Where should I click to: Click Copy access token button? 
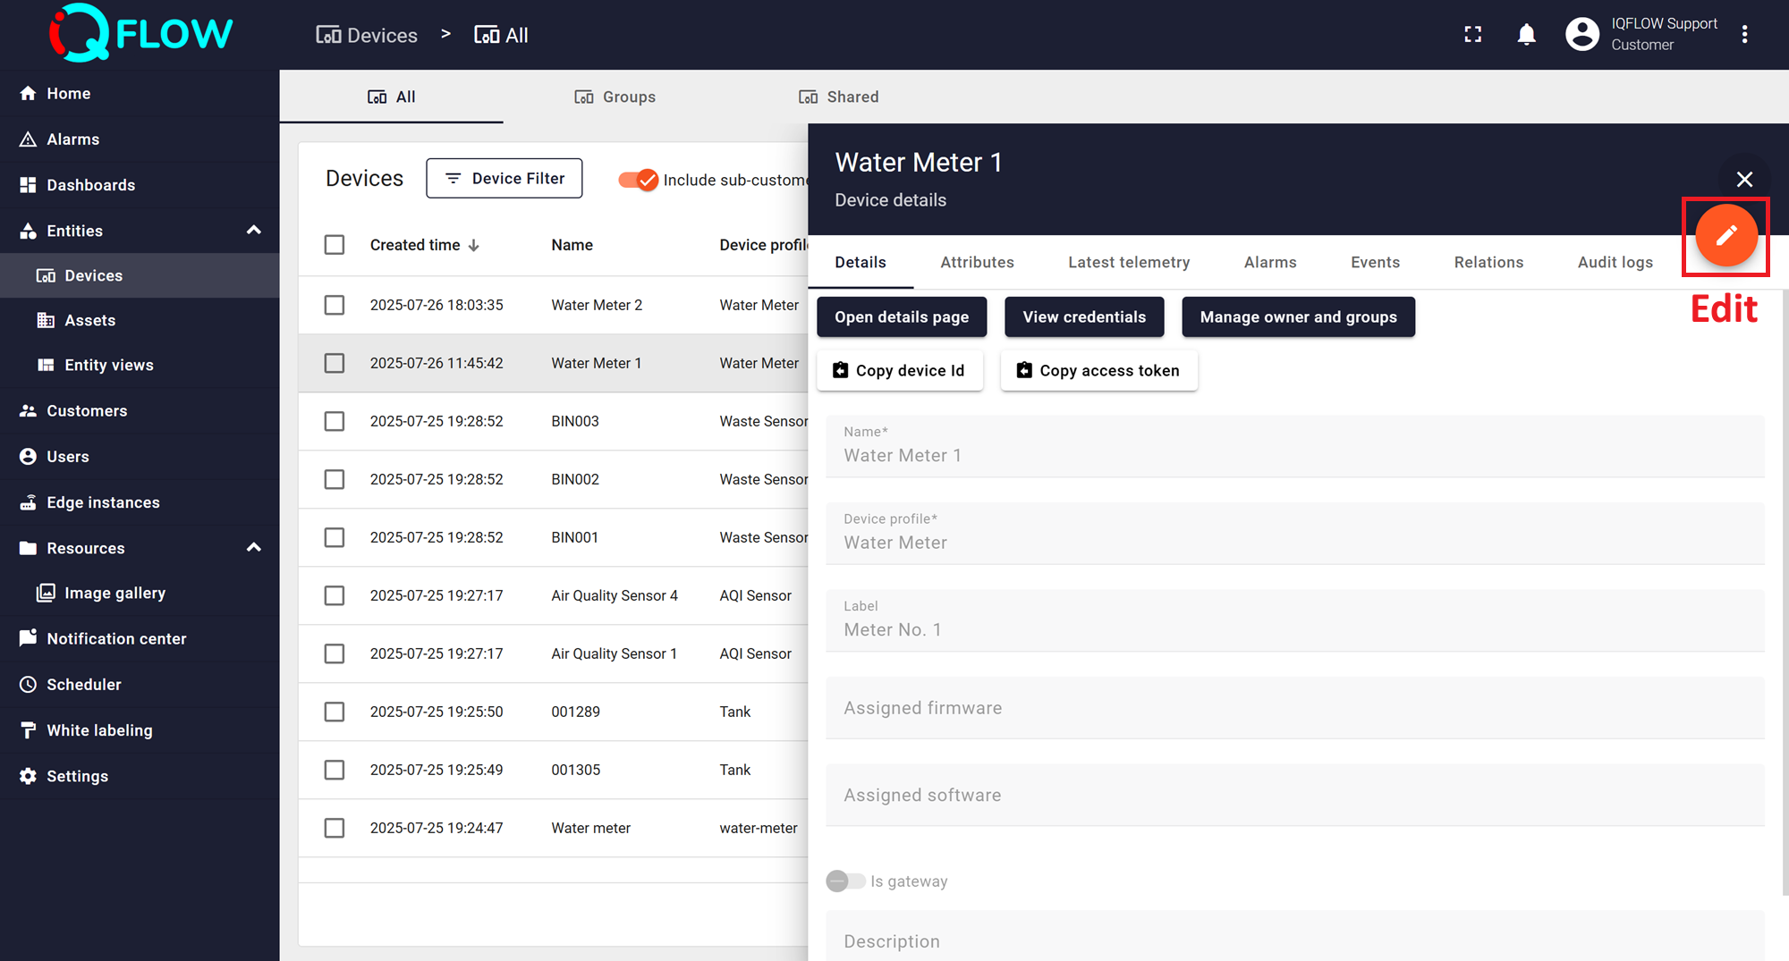(1098, 371)
